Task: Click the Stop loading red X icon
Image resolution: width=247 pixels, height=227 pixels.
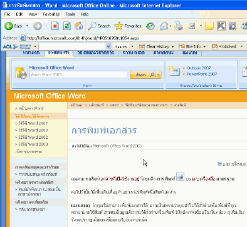Action: point(55,26)
